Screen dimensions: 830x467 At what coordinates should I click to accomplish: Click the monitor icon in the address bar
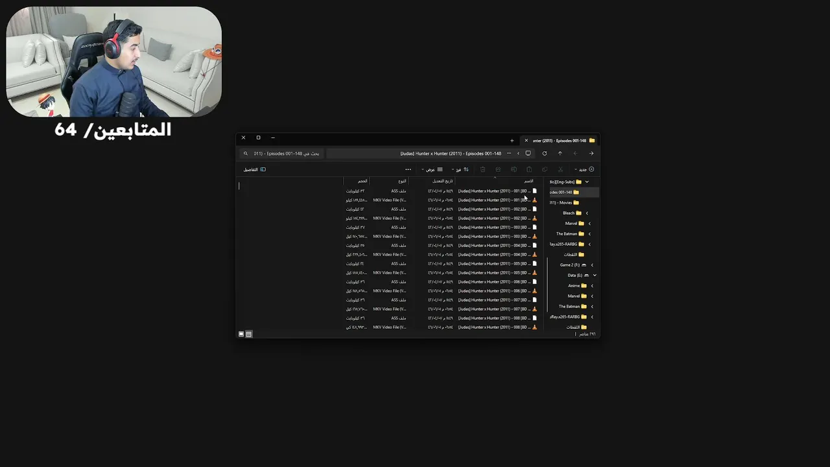528,154
